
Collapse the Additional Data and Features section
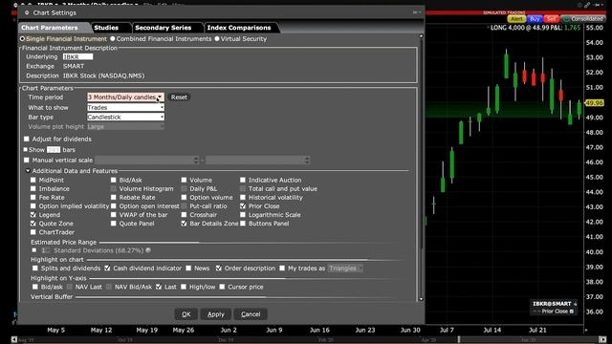pos(28,171)
